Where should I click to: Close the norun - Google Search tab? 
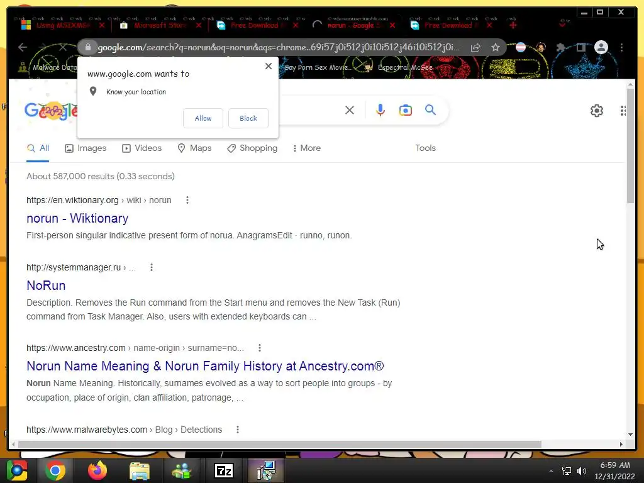(392, 25)
